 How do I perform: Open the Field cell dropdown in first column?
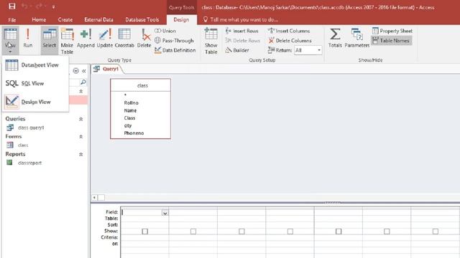(x=165, y=213)
